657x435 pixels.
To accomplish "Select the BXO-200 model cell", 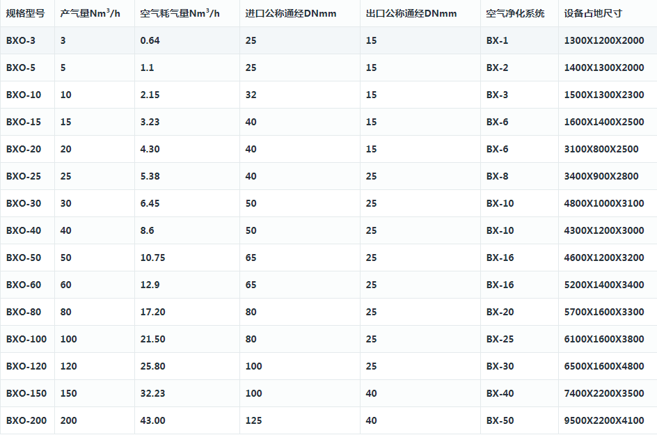I will tap(26, 420).
